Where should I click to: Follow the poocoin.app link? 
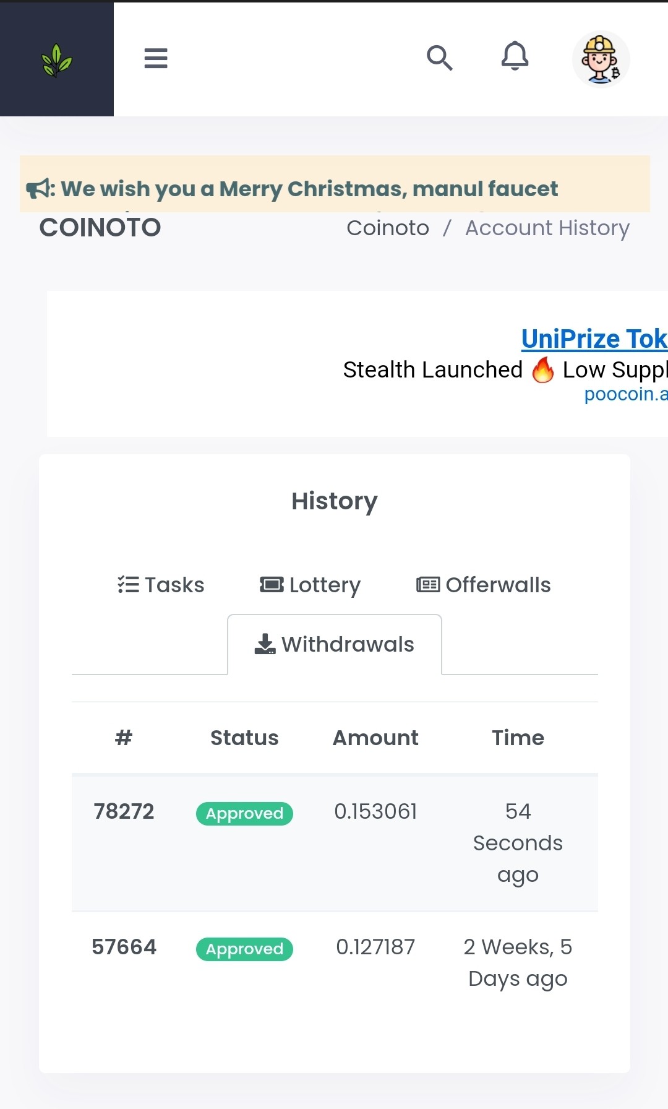pyautogui.click(x=626, y=394)
